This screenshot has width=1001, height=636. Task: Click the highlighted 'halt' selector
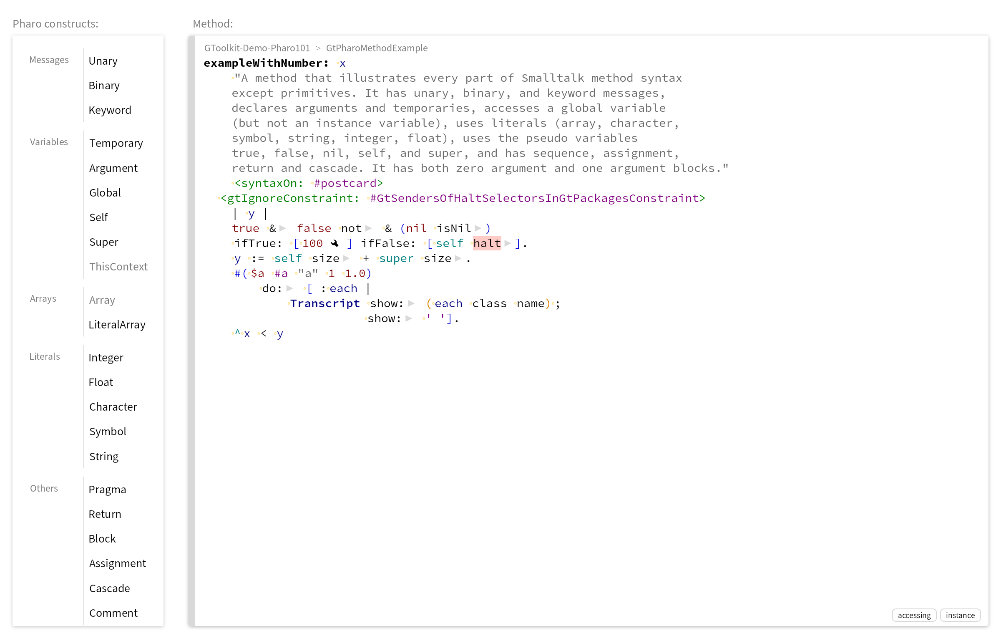coord(487,243)
